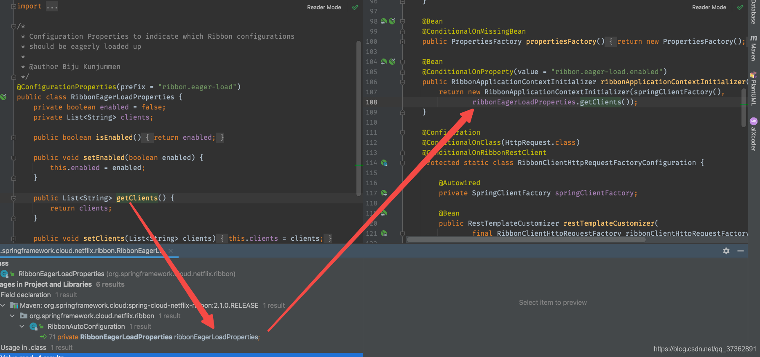Image resolution: width=760 pixels, height=357 pixels.
Task: Toggle Reader Mode in the right editor
Action: 709,8
